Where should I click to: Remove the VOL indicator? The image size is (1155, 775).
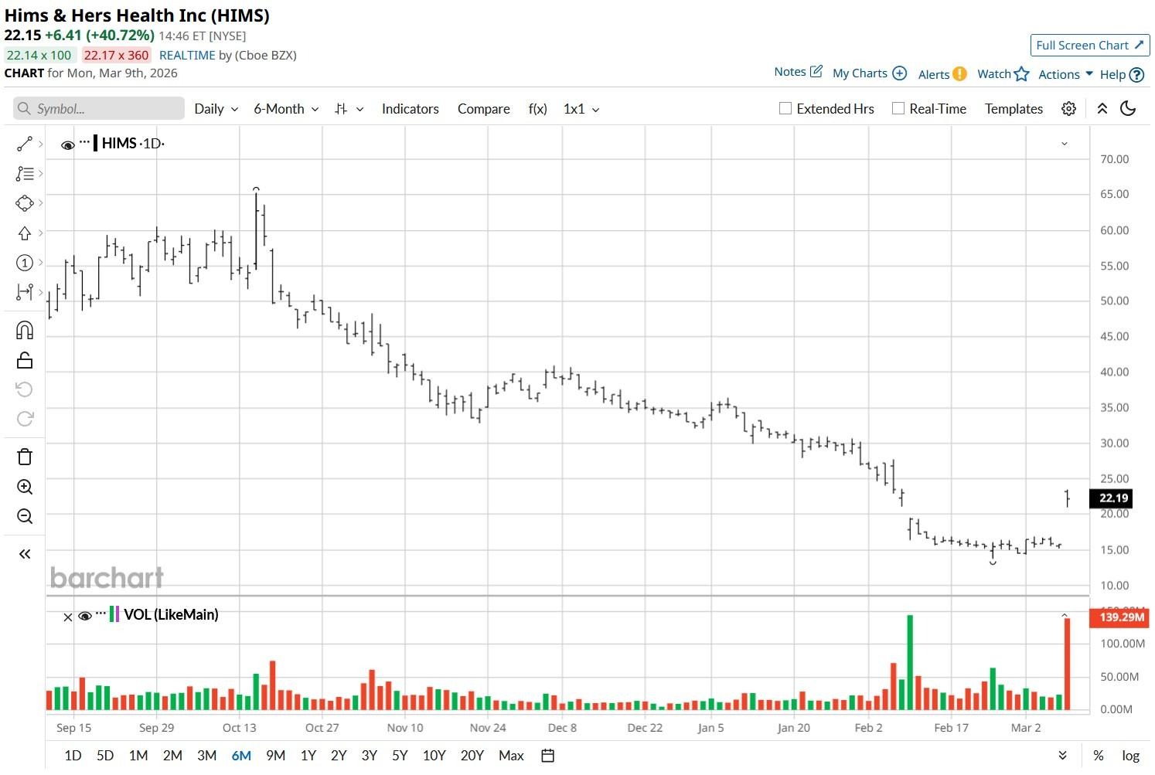67,617
